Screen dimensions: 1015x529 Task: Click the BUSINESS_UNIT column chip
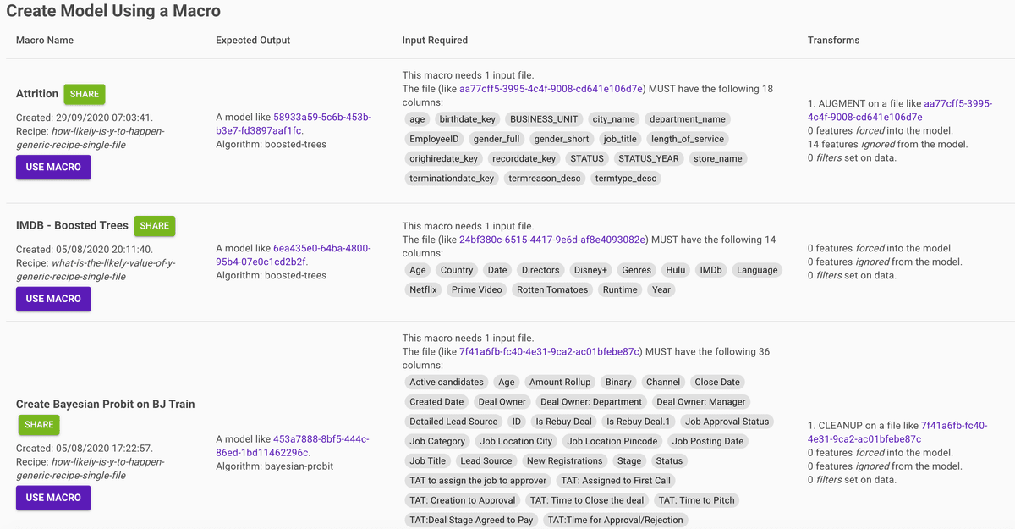[543, 119]
